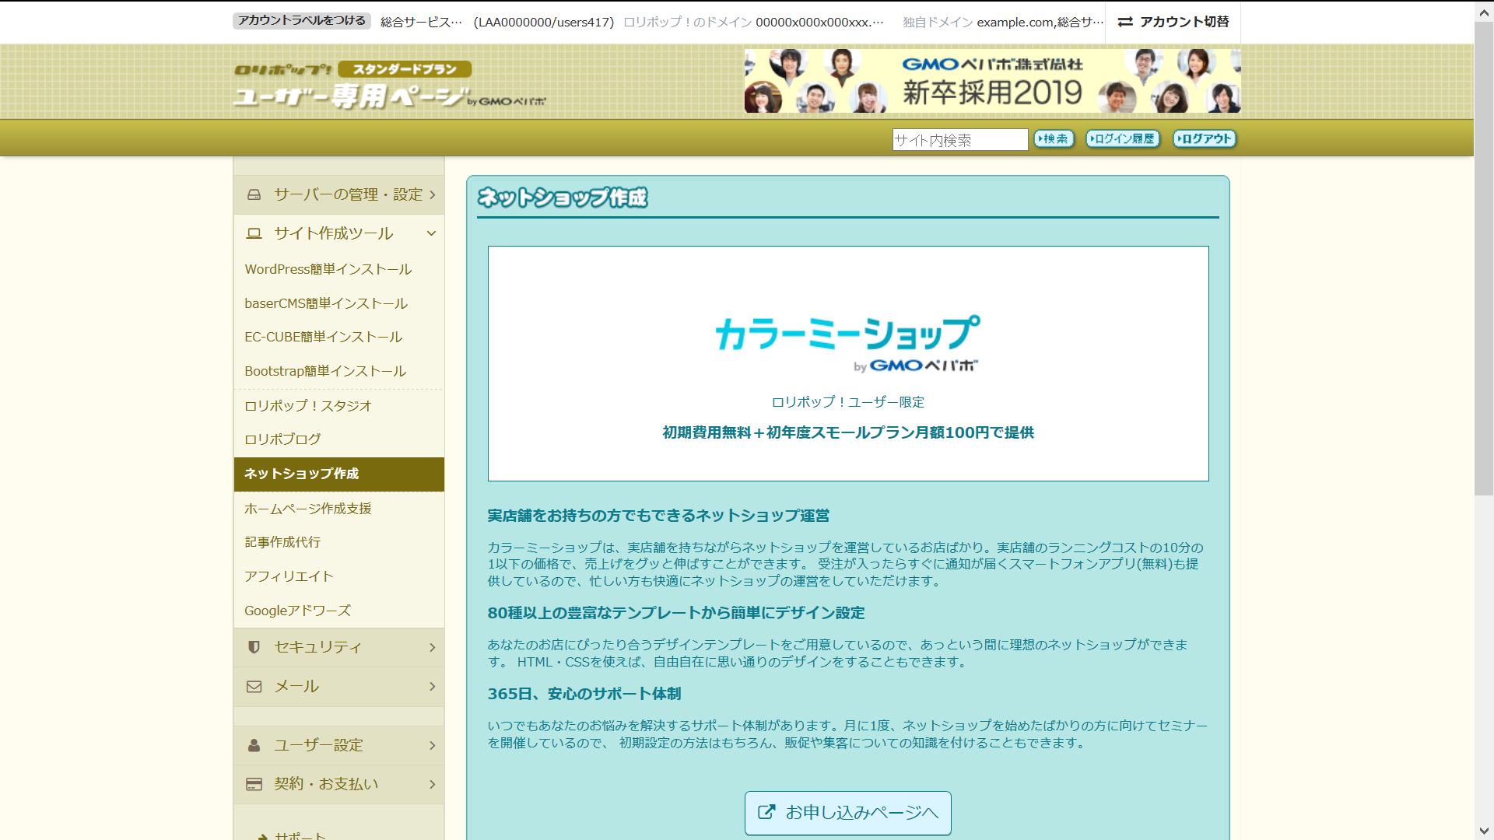Click the サイト内検索 search field
Screen dimensions: 1494x840
coord(959,139)
